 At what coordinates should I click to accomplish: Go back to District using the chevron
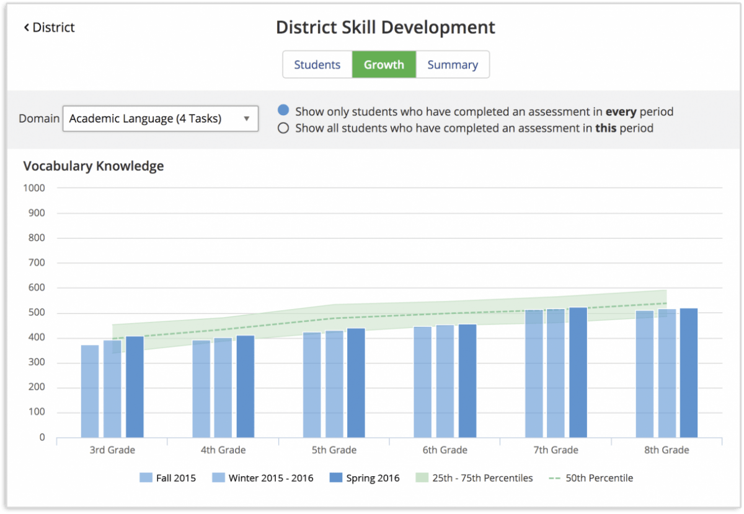tap(27, 27)
